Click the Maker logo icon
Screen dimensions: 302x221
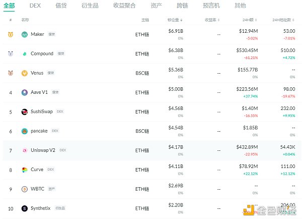25,34
